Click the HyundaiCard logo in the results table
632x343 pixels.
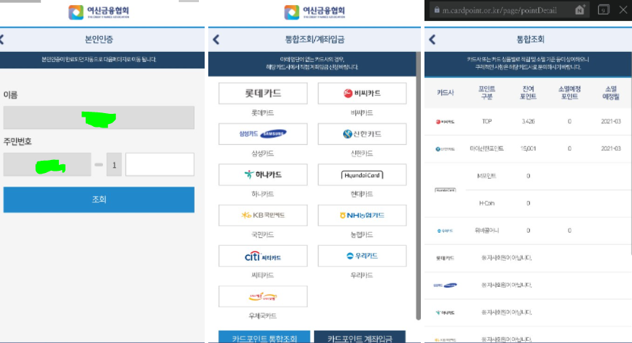coord(445,190)
